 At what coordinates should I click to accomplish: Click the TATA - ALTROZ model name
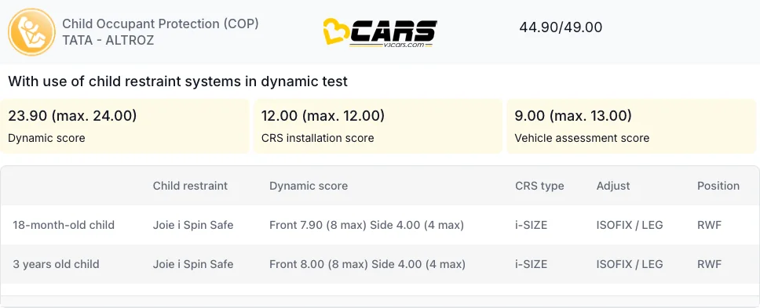[x=108, y=40]
